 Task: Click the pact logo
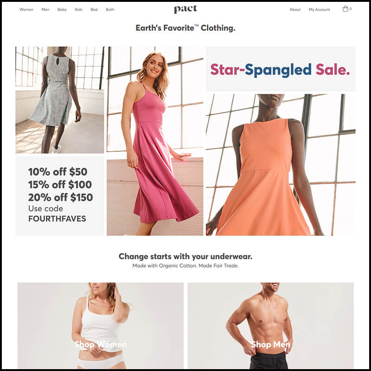point(185,9)
